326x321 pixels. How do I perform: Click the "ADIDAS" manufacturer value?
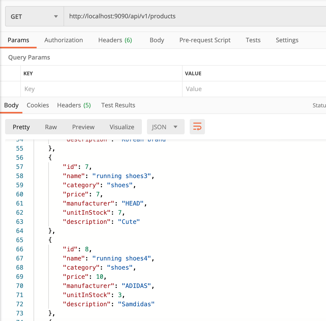click(136, 286)
